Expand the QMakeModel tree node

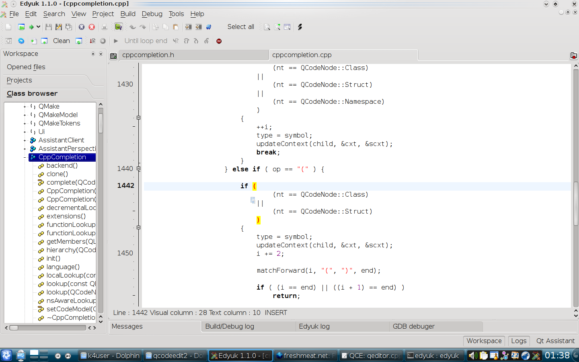pyautogui.click(x=25, y=115)
